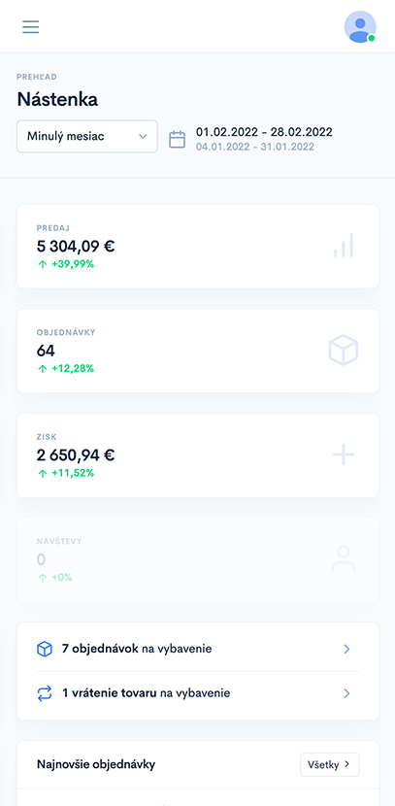This screenshot has width=395, height=806.
Task: Open the hamburger menu
Action: tap(30, 27)
